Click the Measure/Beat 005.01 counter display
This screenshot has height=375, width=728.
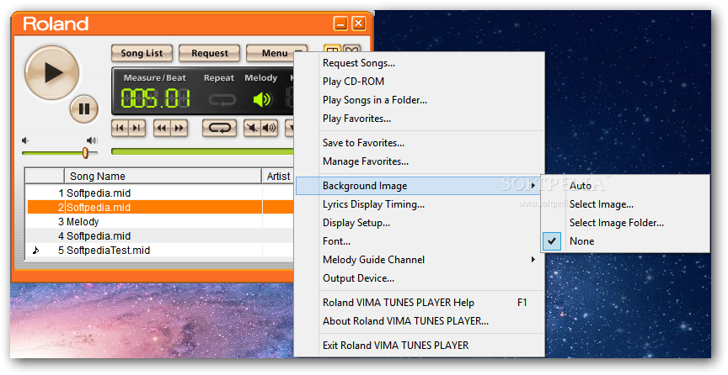coord(156,98)
